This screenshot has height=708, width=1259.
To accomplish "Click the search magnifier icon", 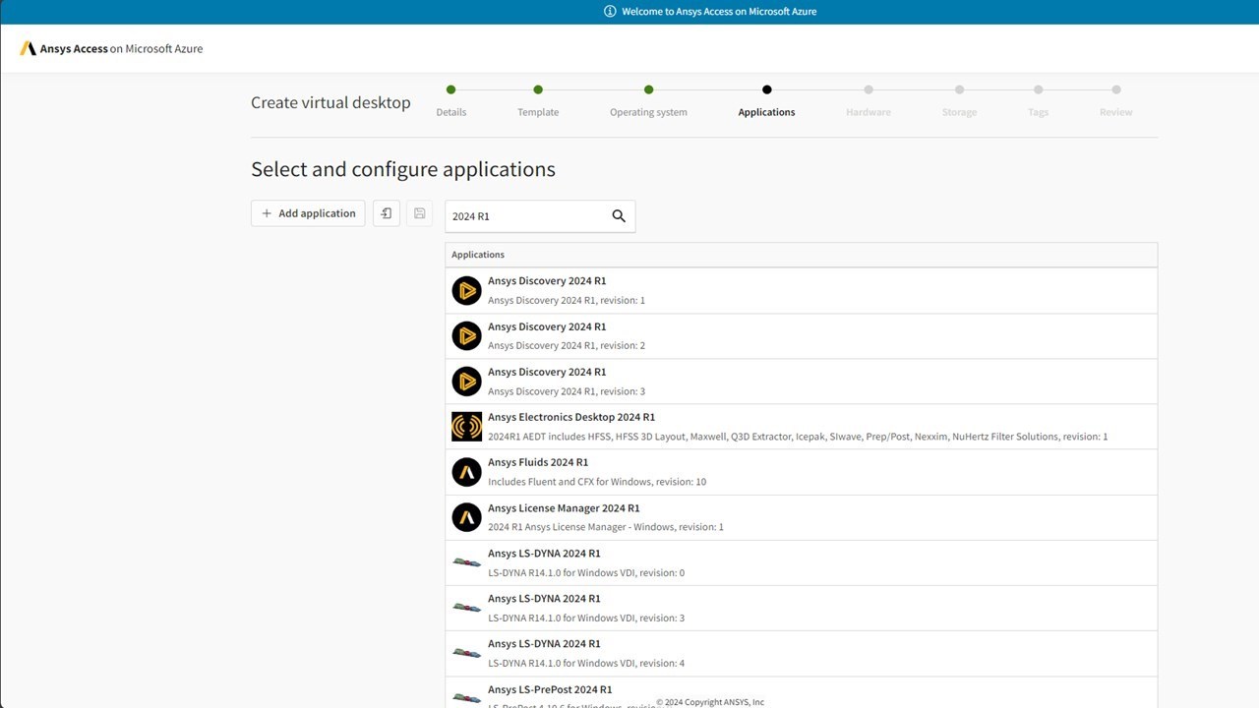I will [619, 216].
